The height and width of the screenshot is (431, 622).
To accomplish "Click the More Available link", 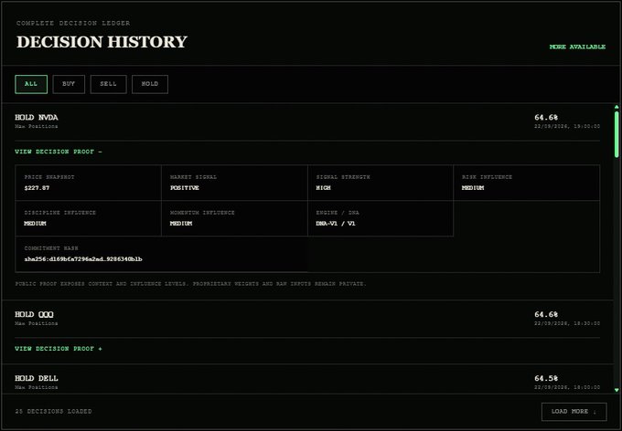I will pyautogui.click(x=577, y=47).
